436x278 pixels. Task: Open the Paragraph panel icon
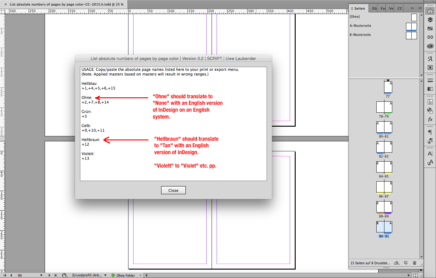pos(430,132)
